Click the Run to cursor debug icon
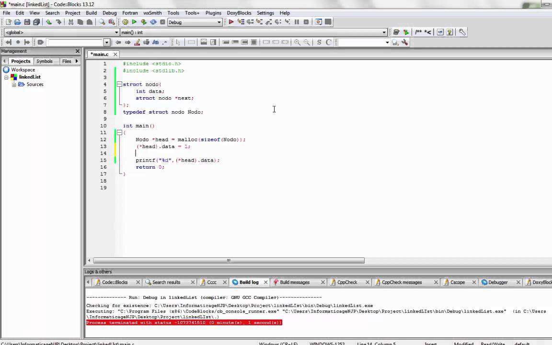Image resolution: width=552 pixels, height=345 pixels. [241, 22]
